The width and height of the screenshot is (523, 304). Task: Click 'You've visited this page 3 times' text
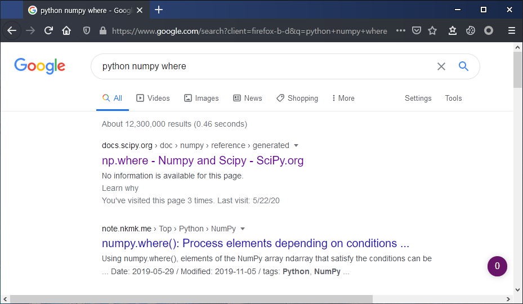[158, 200]
